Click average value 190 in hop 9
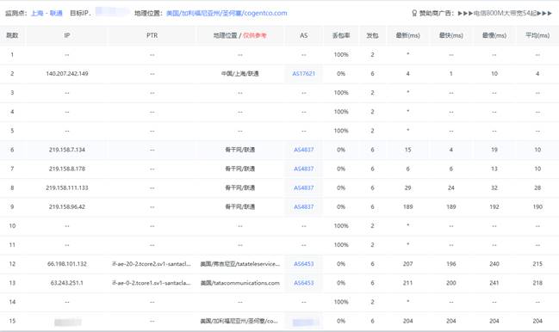This screenshot has height=332, width=559. [x=537, y=206]
